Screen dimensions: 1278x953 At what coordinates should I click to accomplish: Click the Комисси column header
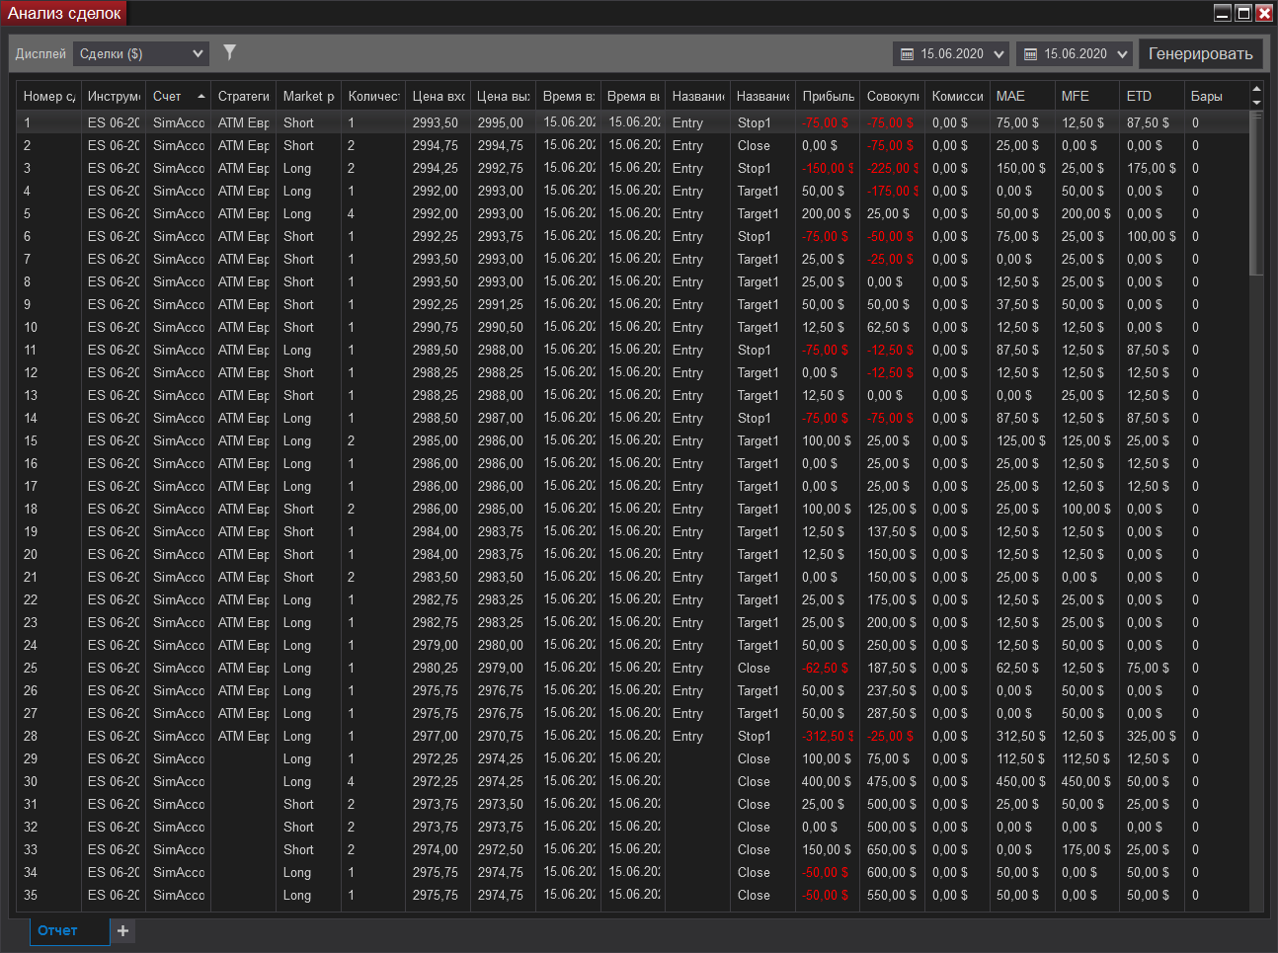958,96
